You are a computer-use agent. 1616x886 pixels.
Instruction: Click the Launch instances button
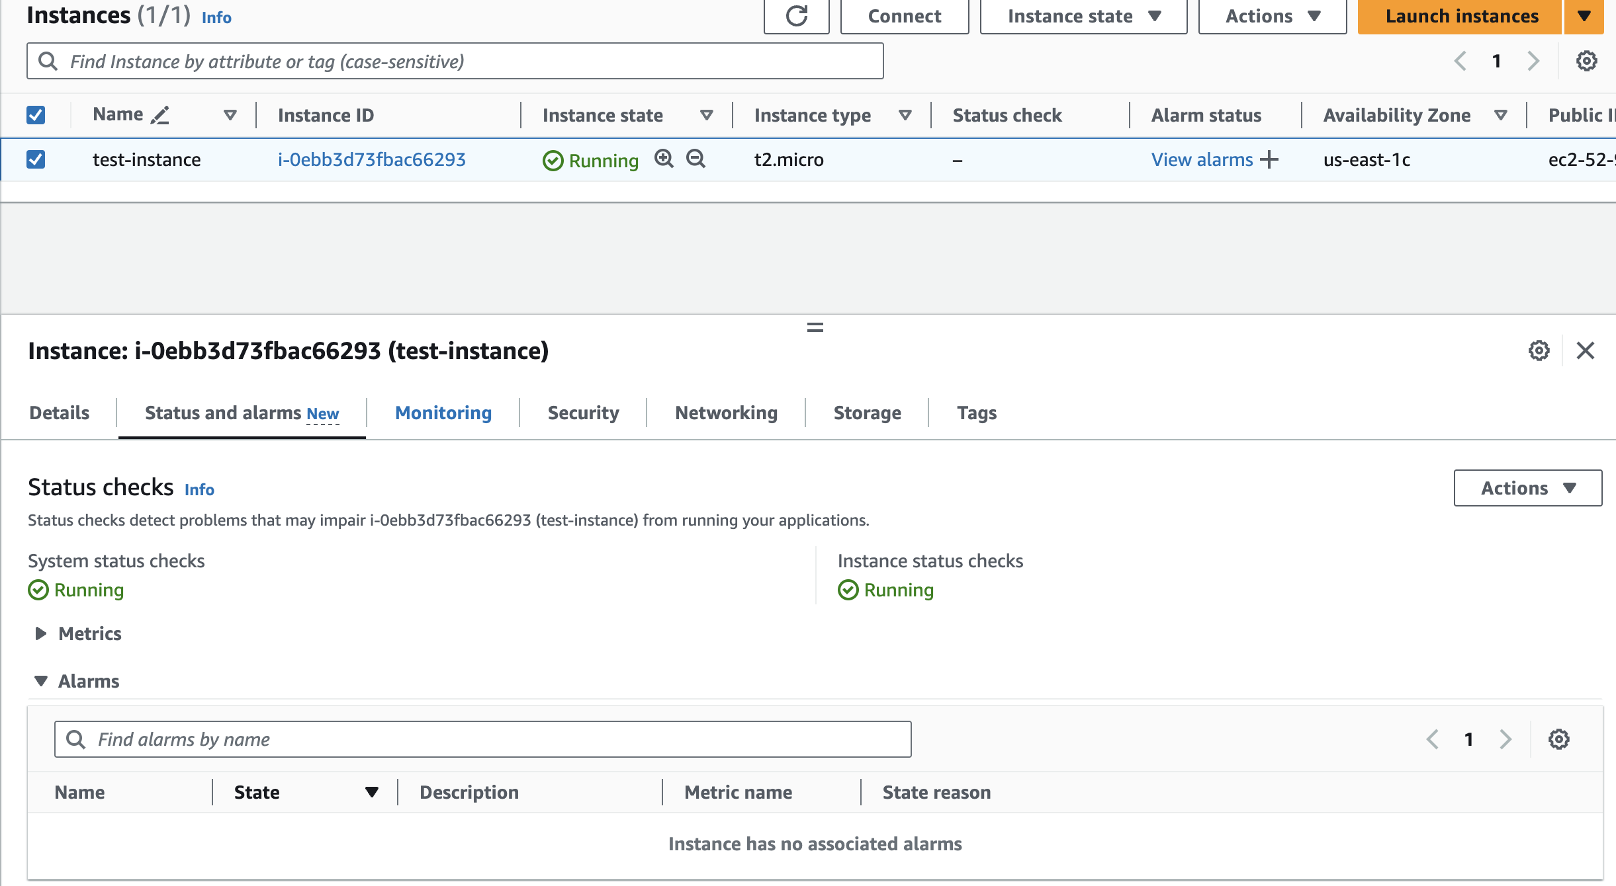[x=1461, y=16]
